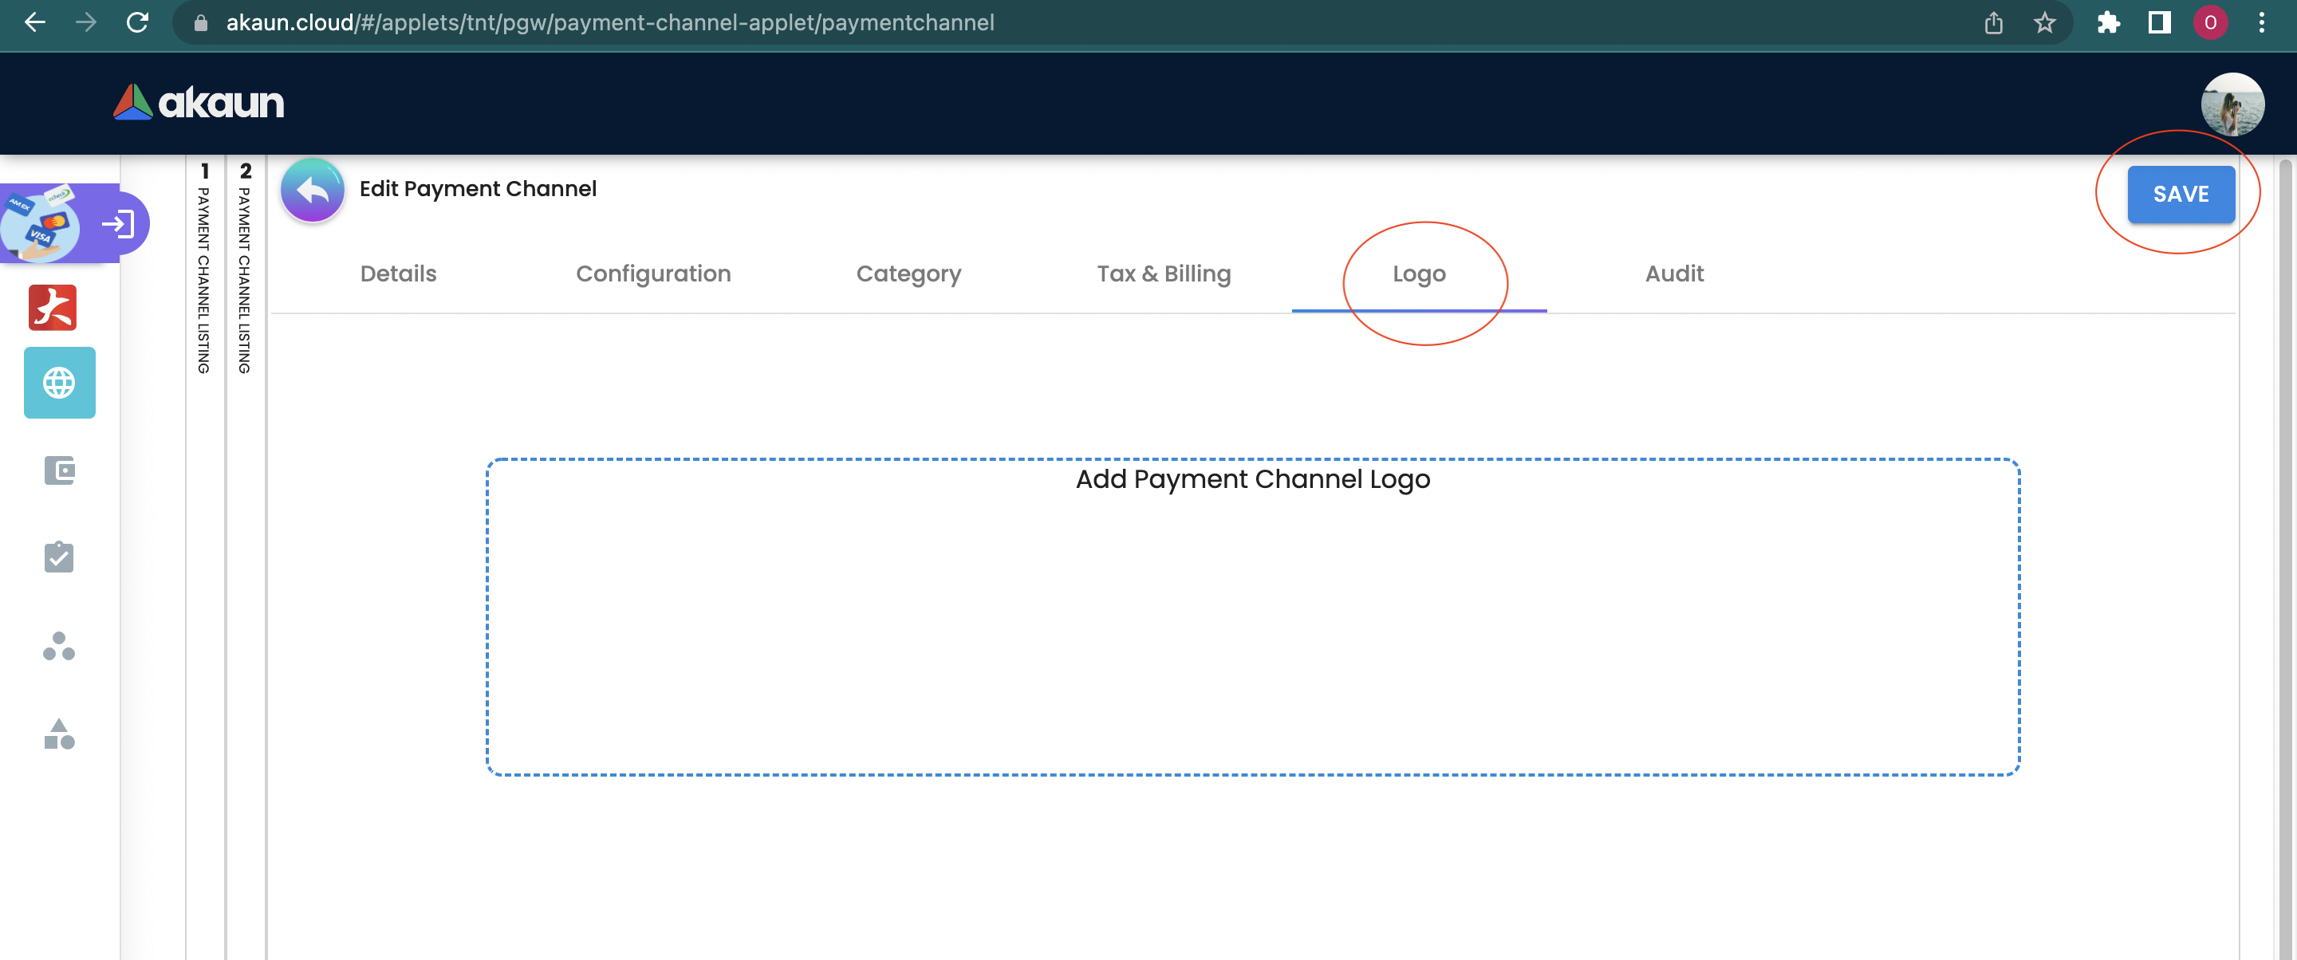Click the purple back arrow button
Image resolution: width=2297 pixels, height=960 pixels.
point(312,190)
